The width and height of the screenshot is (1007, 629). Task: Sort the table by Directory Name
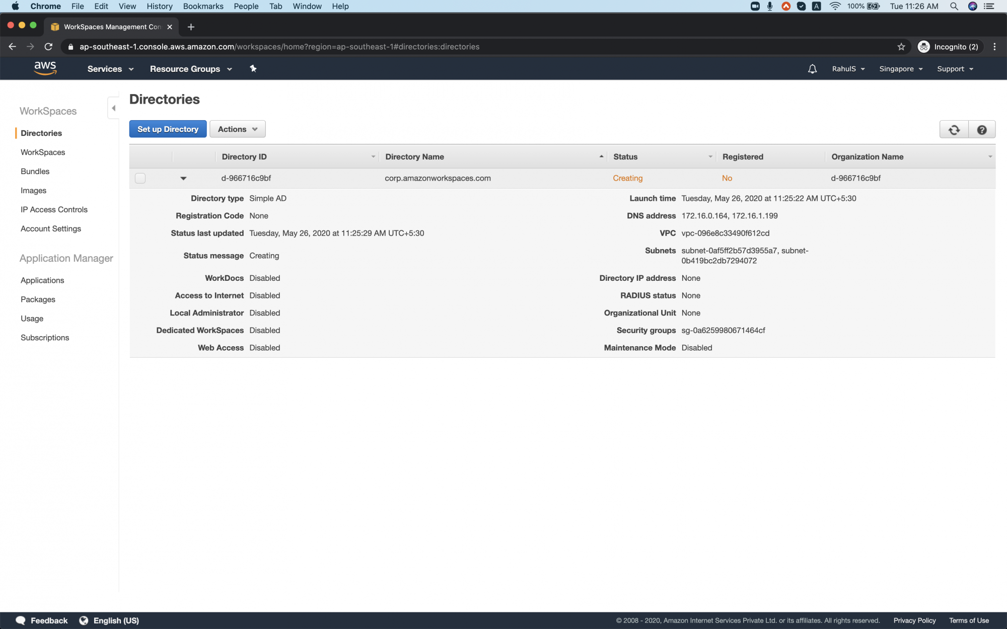[415, 156]
